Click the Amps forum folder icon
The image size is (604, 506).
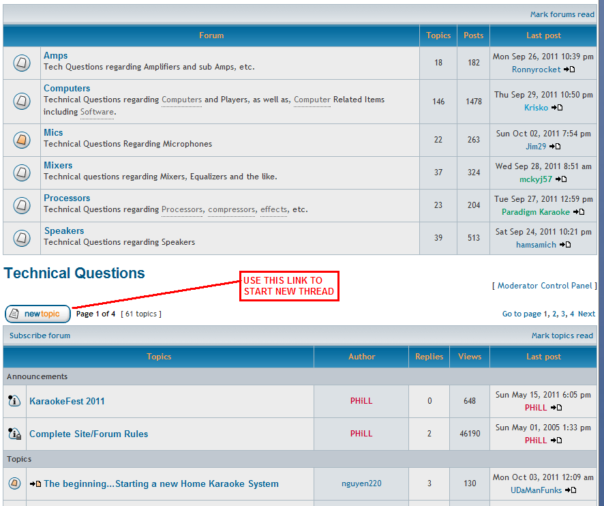(22, 63)
